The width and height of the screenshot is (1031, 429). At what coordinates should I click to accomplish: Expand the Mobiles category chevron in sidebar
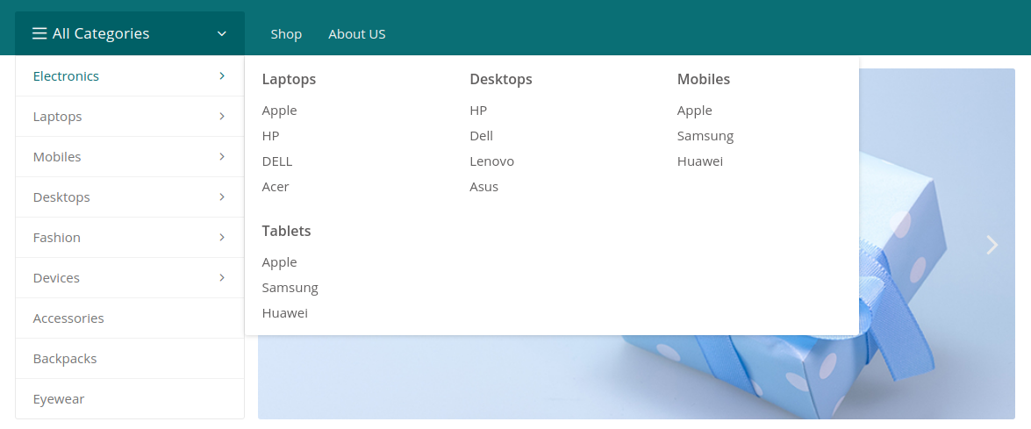pos(222,156)
